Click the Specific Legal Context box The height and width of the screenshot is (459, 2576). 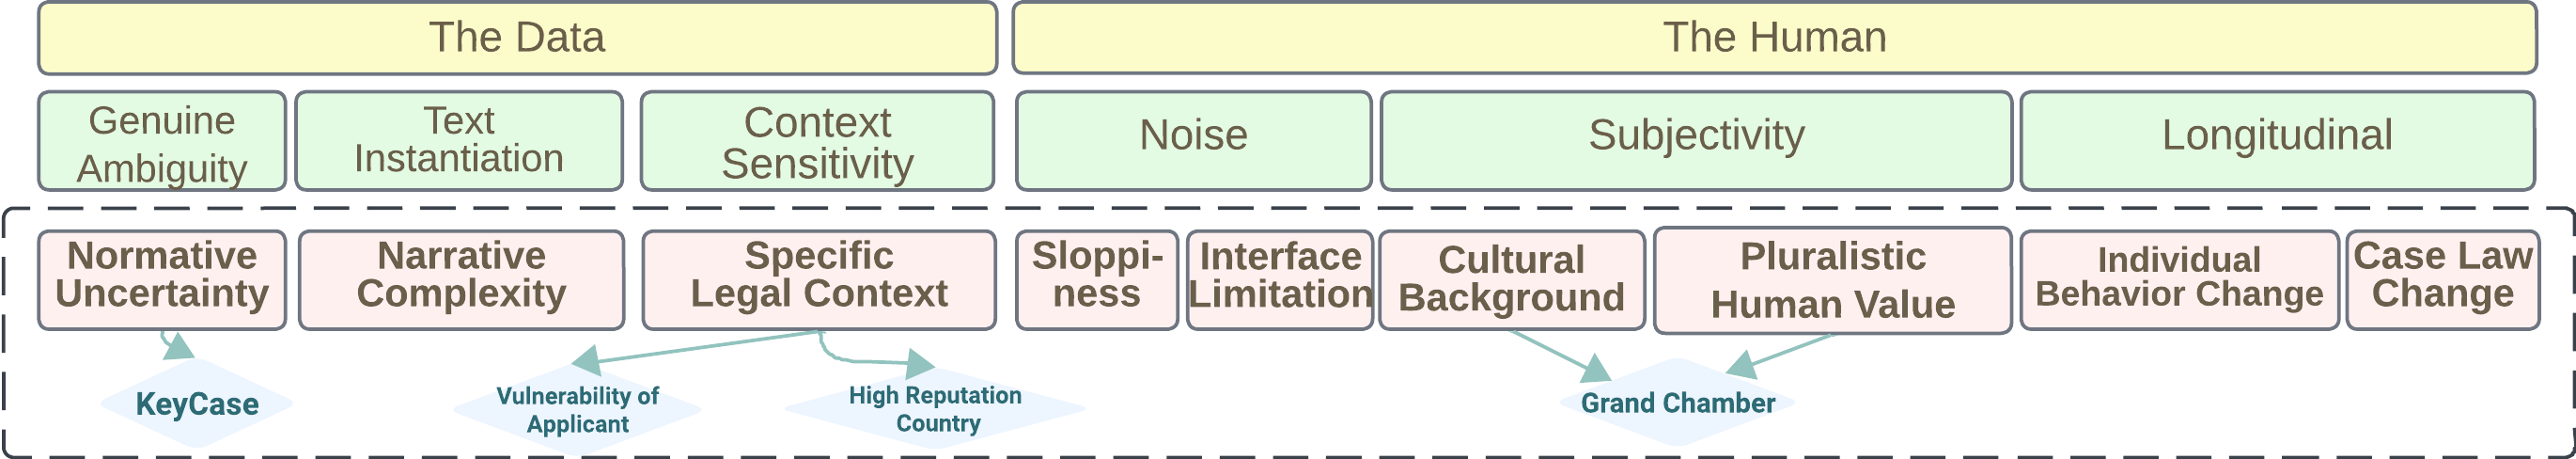(819, 280)
